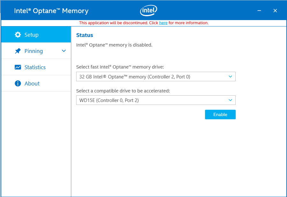Open the Pinning section
Screen dimensions: 287x197
[x=36, y=51]
